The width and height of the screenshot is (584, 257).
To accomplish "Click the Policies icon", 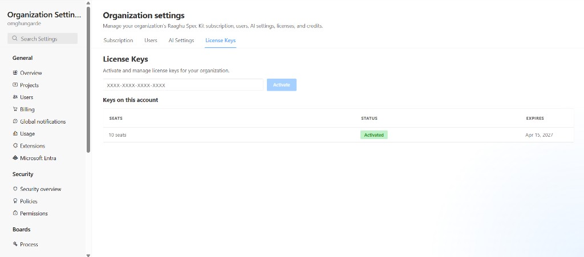I will coord(15,201).
